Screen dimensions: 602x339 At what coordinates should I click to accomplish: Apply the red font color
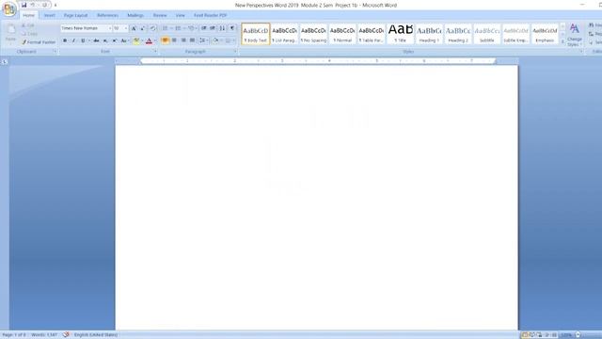click(x=149, y=40)
